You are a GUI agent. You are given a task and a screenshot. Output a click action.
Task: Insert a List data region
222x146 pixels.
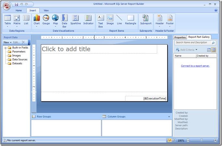26,20
